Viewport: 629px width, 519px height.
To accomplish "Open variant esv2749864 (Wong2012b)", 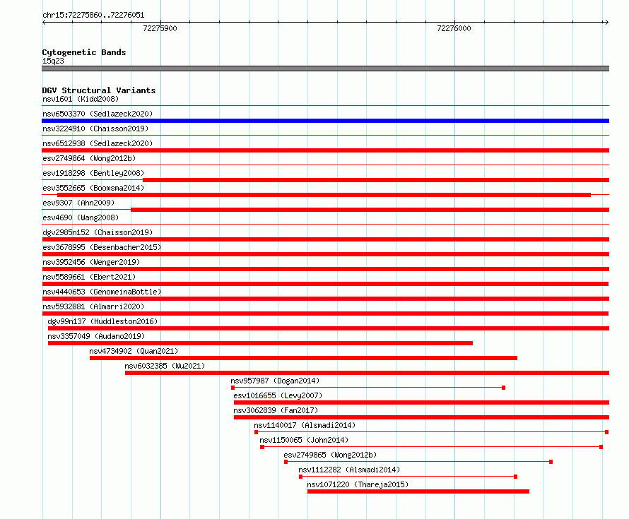I will (x=89, y=158).
